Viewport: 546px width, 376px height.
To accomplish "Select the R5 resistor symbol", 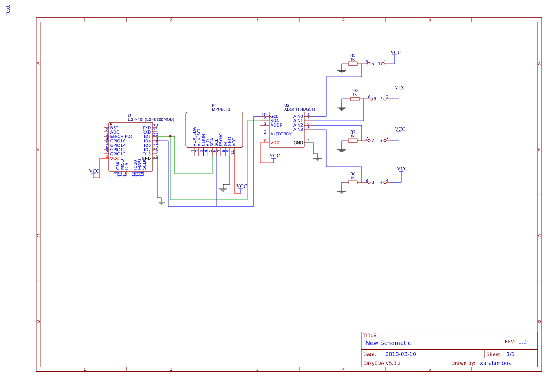I will (353, 64).
